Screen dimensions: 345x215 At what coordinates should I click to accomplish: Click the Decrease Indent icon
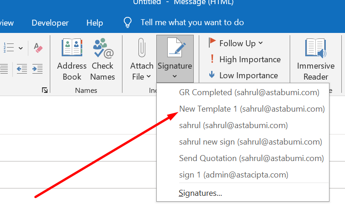[x=21, y=69]
